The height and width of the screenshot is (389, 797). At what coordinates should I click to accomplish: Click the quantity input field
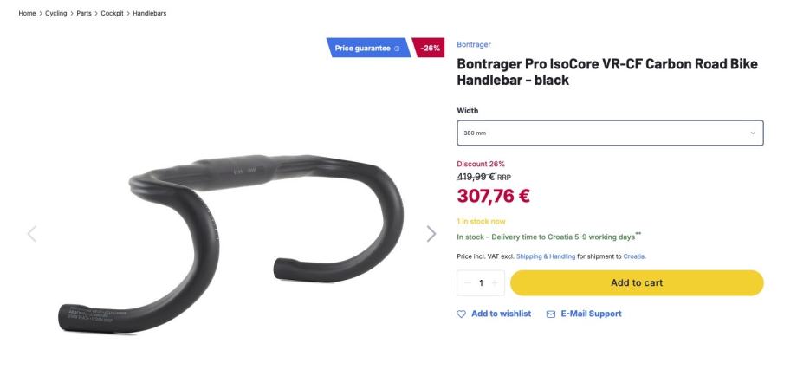click(481, 283)
